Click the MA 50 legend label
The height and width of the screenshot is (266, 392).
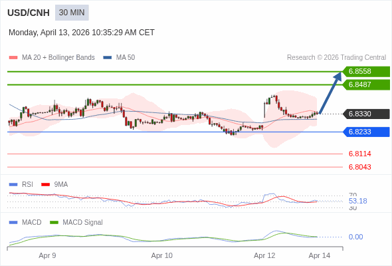[x=126, y=58]
